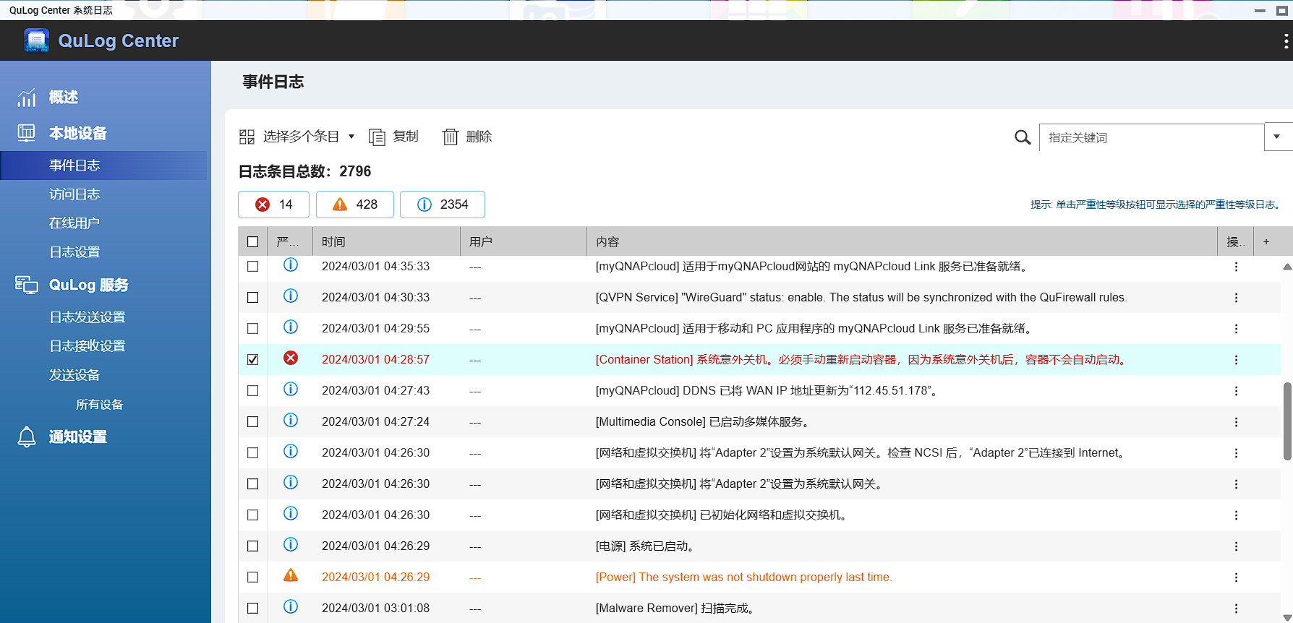The image size is (1293, 623).
Task: Open the search keyword dropdown arrow
Action: click(x=1277, y=137)
